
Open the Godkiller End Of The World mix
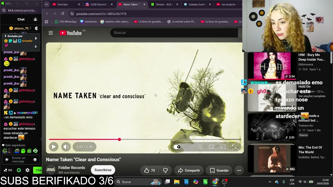coord(272,158)
